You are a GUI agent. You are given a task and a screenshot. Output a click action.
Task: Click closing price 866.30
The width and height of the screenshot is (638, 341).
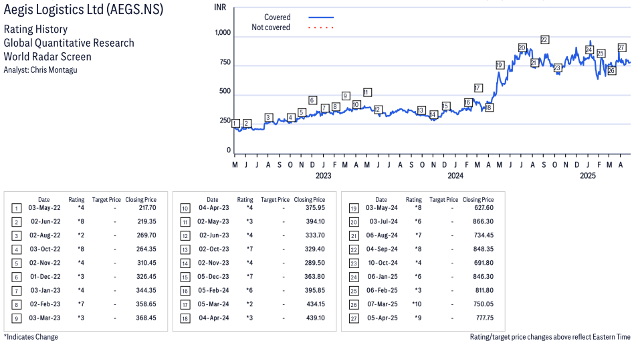click(484, 221)
